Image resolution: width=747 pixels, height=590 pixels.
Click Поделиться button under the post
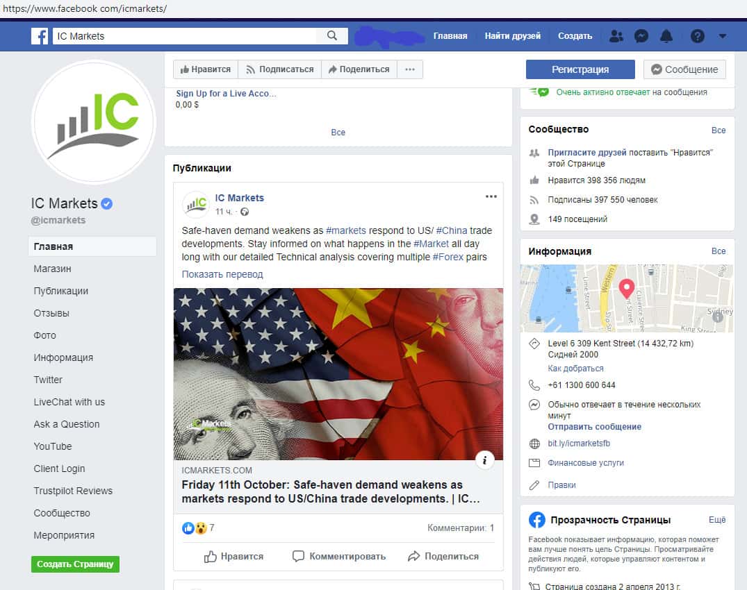(x=443, y=556)
